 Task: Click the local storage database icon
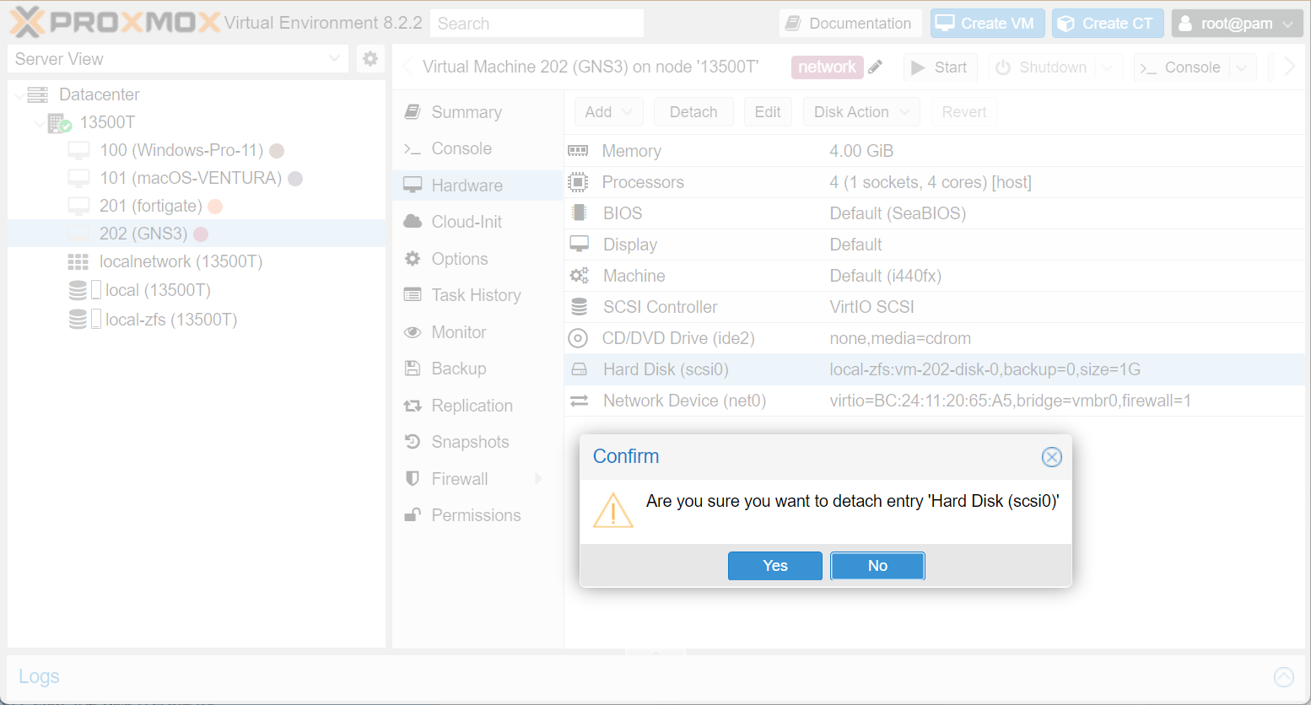click(x=78, y=291)
